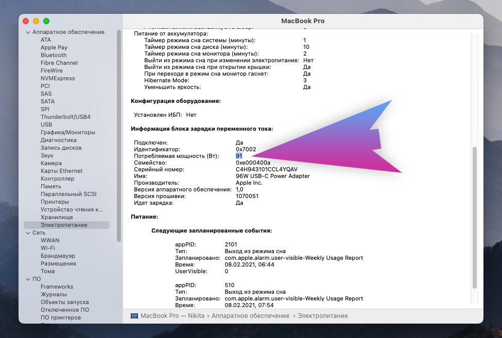Select the Память sidebar item

click(x=51, y=186)
